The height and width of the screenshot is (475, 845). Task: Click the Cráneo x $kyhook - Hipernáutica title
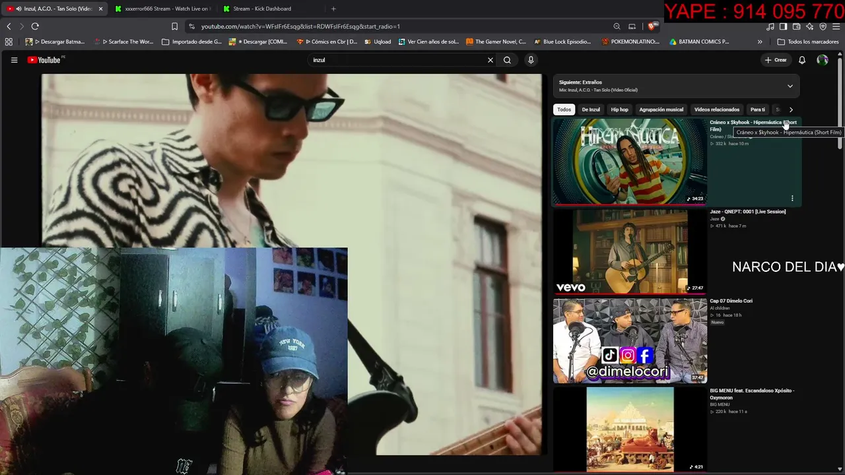[x=753, y=125]
